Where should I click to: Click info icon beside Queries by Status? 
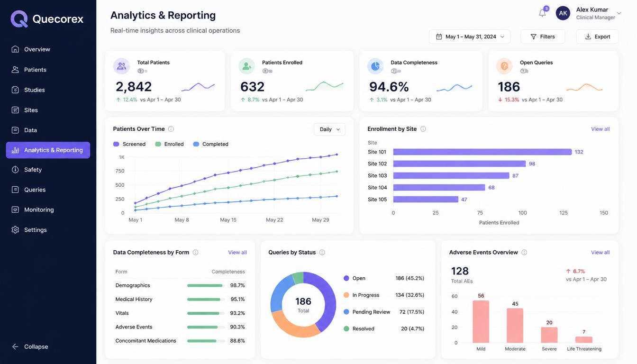tap(322, 253)
